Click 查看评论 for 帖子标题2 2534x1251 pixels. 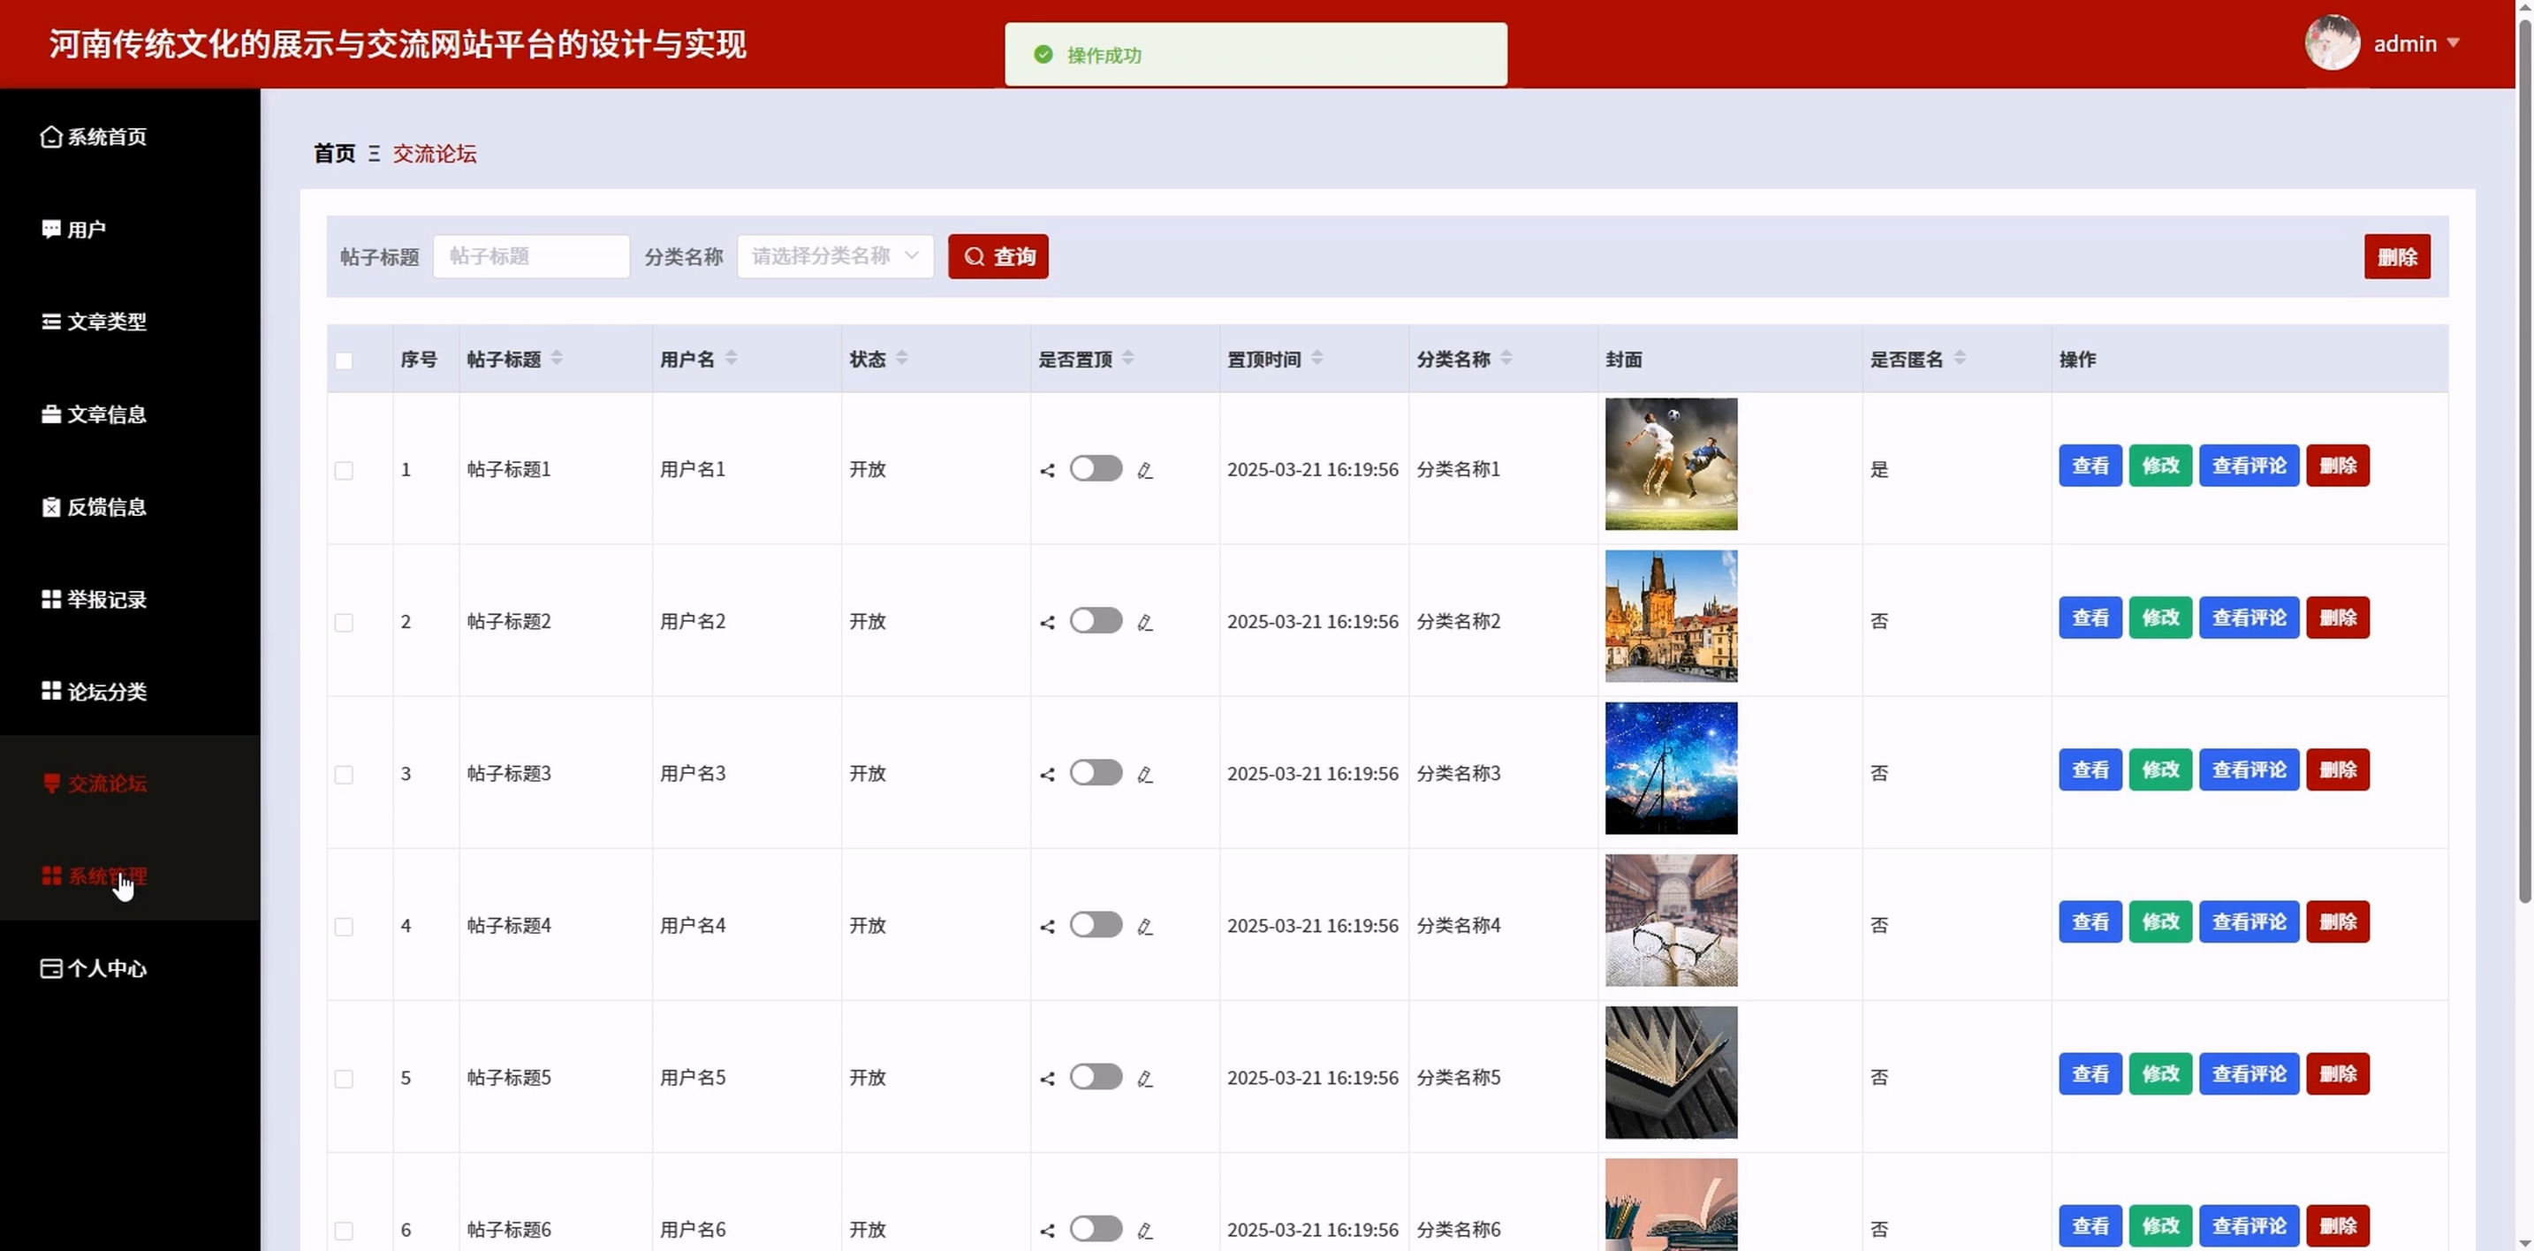2248,618
